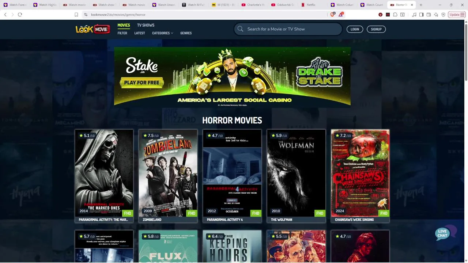The width and height of the screenshot is (468, 263).
Task: Open the Brave Wallet icon
Action: 429,15
